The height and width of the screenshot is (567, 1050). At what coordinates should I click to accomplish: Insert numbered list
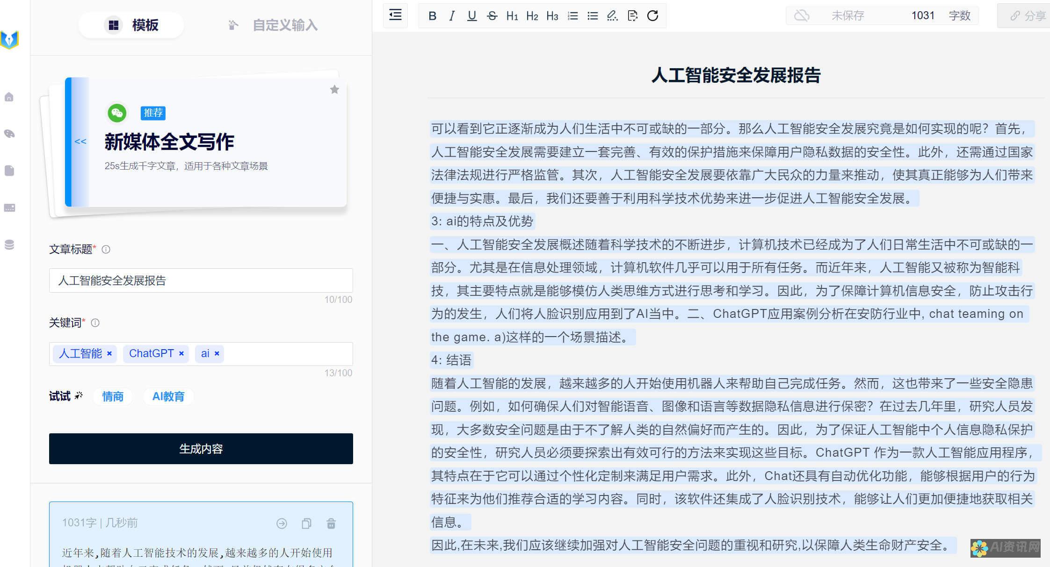572,16
